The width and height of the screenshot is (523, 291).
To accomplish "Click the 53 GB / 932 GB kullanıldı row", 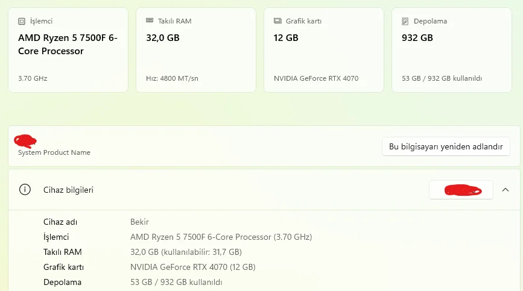I will click(176, 282).
